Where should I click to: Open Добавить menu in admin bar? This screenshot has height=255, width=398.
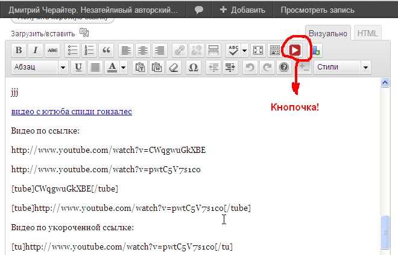242,10
